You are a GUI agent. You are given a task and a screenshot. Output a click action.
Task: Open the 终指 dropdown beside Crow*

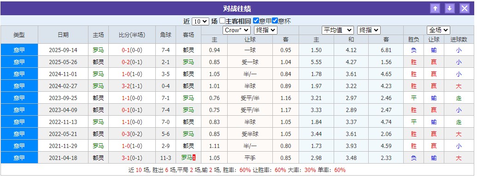pos(265,30)
